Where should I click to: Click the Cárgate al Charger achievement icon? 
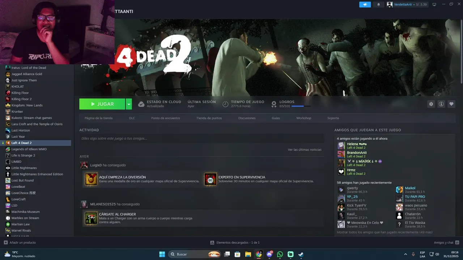click(x=91, y=218)
